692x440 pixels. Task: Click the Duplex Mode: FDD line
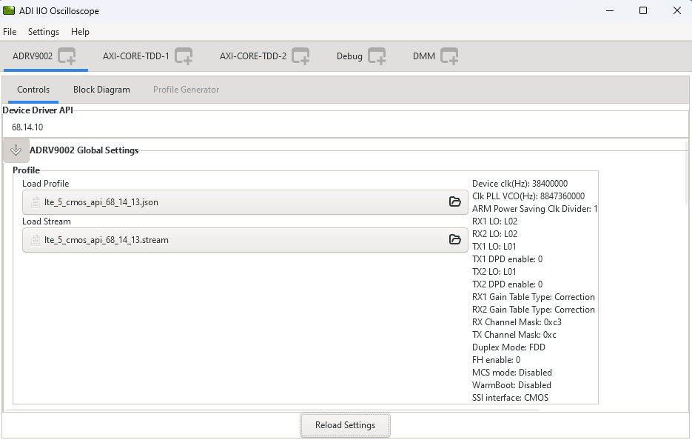coord(508,347)
